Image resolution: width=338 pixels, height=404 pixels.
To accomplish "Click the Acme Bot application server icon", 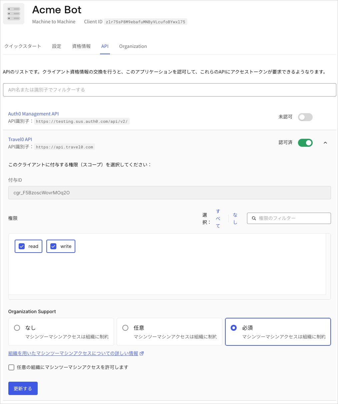I will click(x=14, y=14).
